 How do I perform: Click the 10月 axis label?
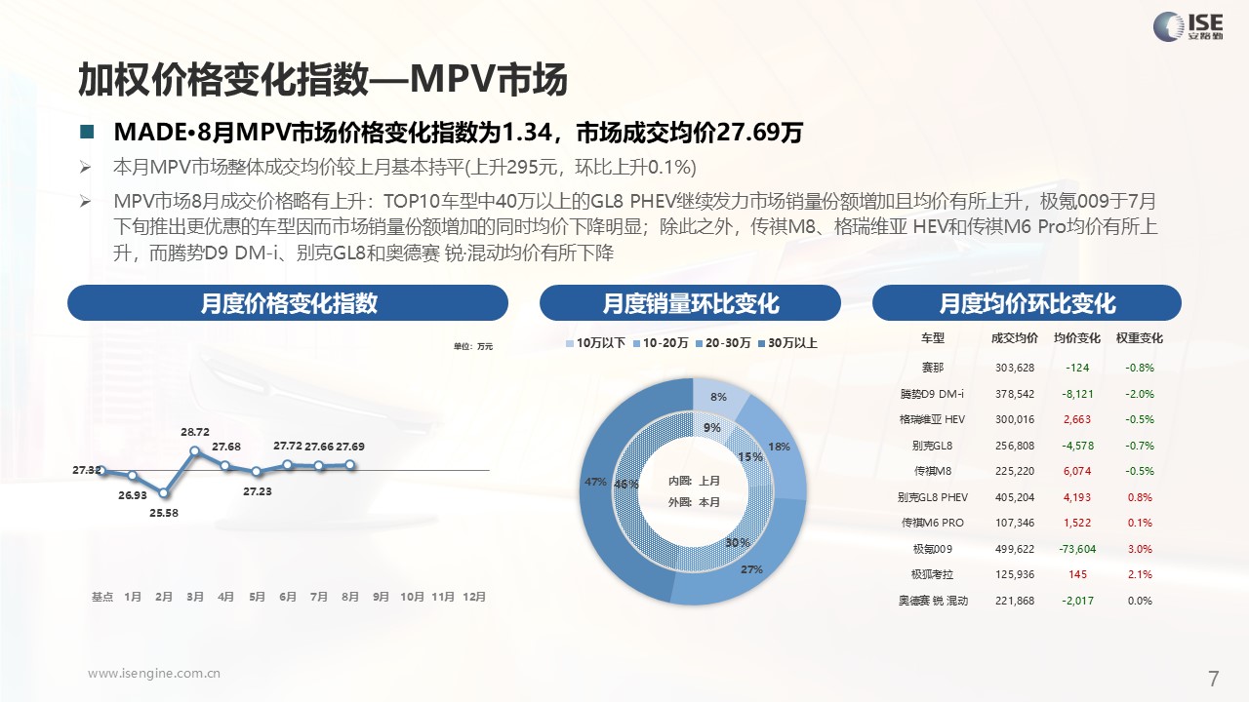click(x=413, y=596)
